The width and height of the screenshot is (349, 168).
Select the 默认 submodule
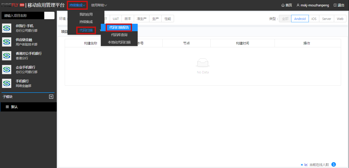tap(28, 107)
